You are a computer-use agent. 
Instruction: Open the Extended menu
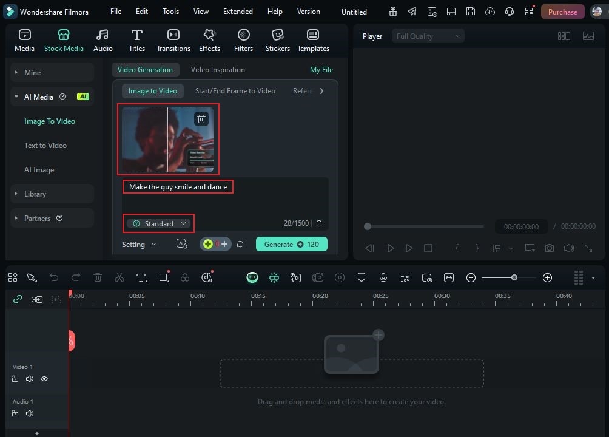click(238, 12)
